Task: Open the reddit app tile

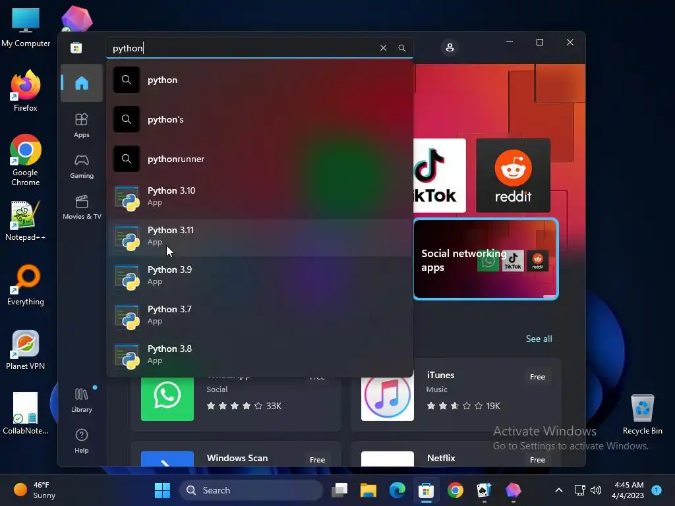Action: point(513,175)
